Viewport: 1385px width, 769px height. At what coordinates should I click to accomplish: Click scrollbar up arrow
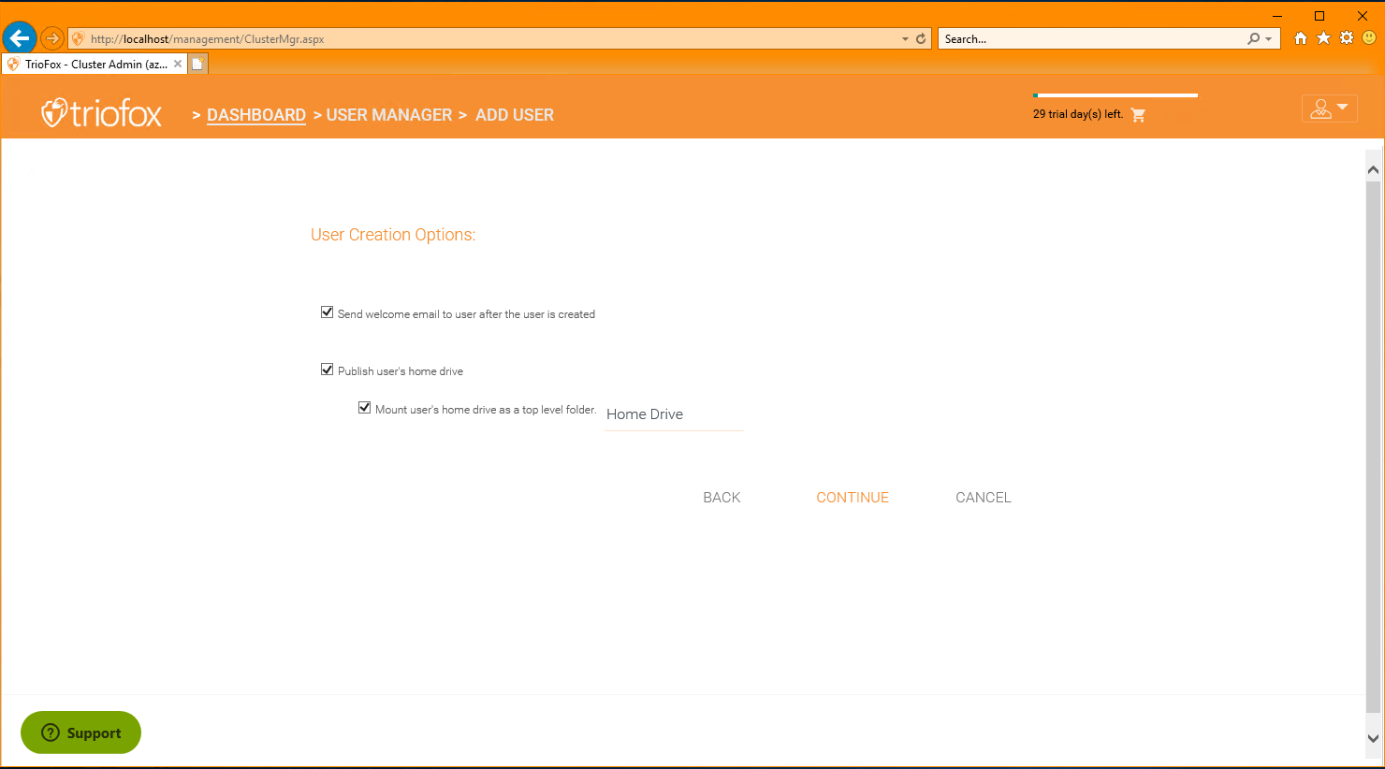point(1373,169)
